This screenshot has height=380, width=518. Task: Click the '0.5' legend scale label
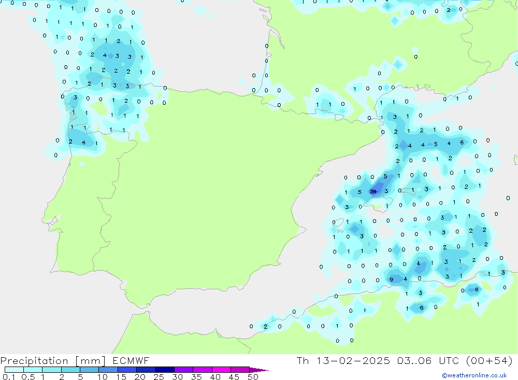28,377
